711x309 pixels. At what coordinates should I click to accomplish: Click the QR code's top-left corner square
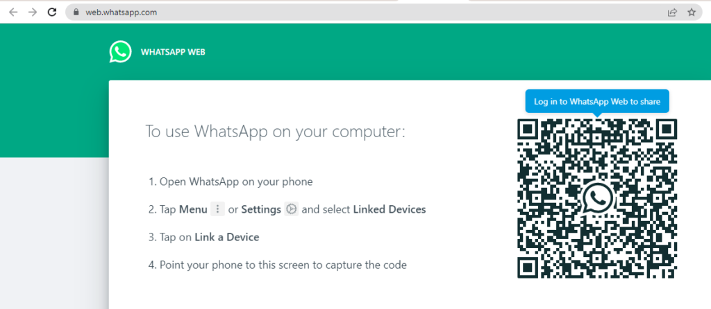(529, 130)
